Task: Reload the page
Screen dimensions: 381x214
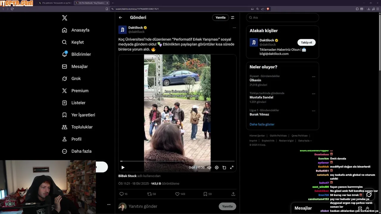Action: [x=12, y=9]
